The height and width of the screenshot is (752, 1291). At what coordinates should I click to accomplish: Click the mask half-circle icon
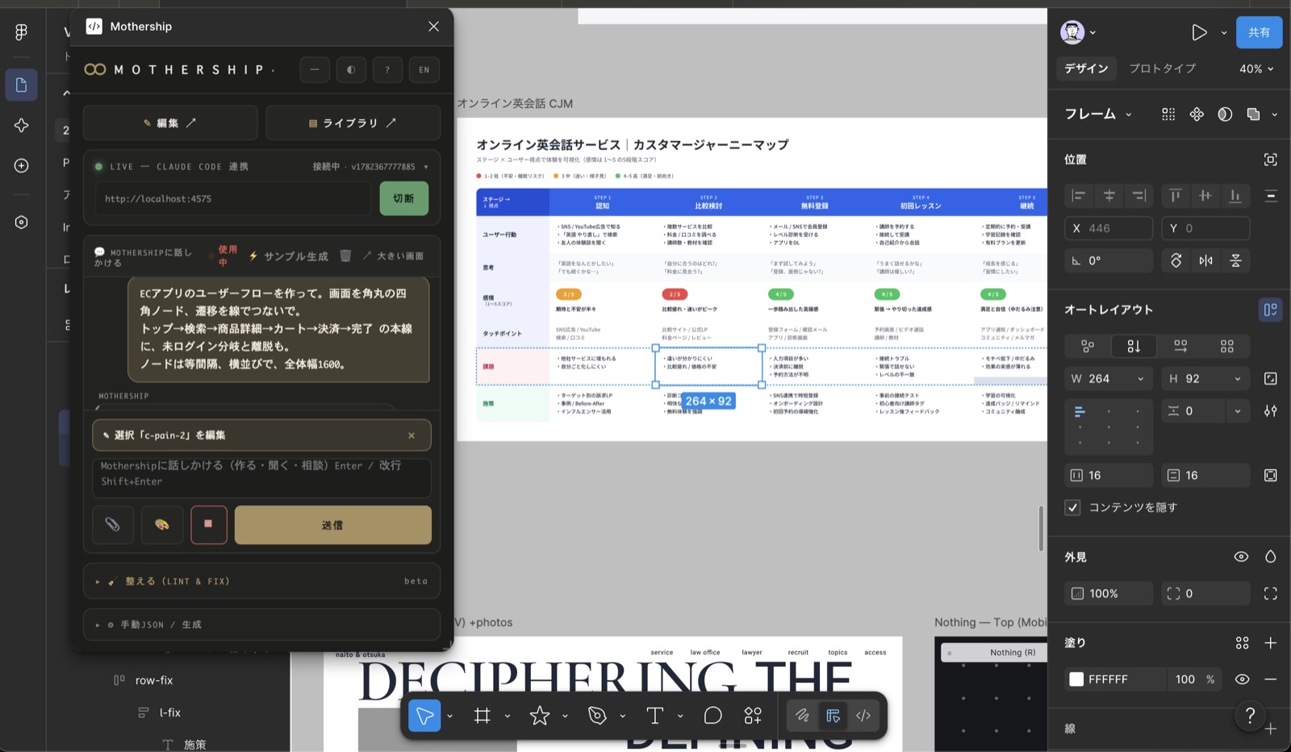click(1225, 114)
